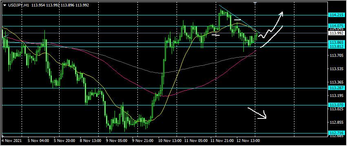Viewport: 347px width, 146px height.
Task: Click the 113.070 price level label
Action: point(336,105)
